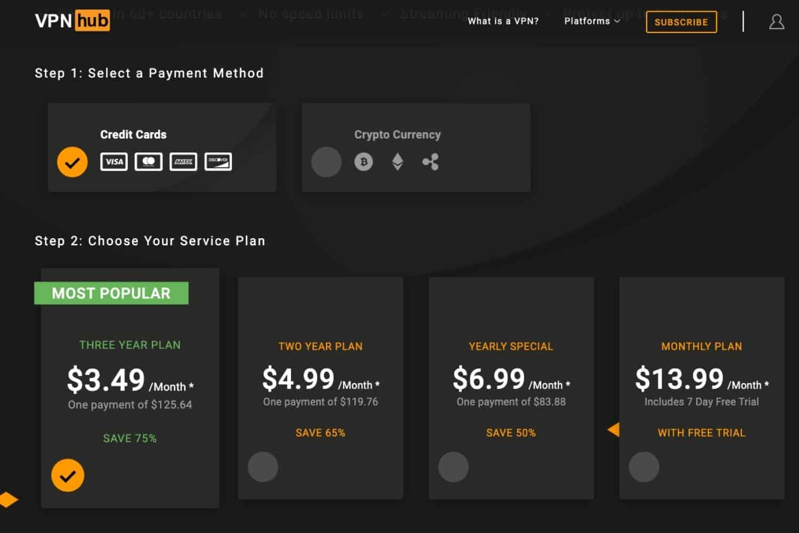The height and width of the screenshot is (533, 799).
Task: Click the Visa card icon
Action: point(114,161)
